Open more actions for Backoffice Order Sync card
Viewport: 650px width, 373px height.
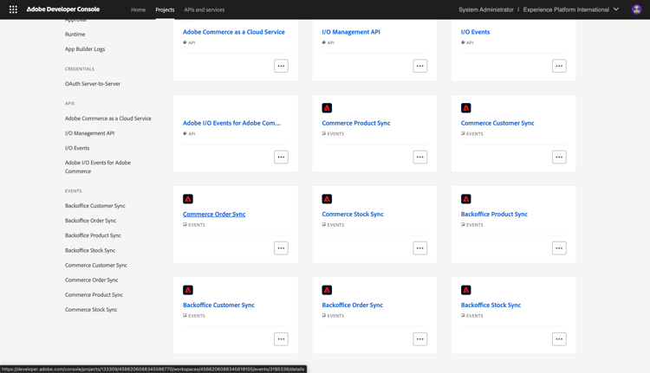tap(420, 339)
